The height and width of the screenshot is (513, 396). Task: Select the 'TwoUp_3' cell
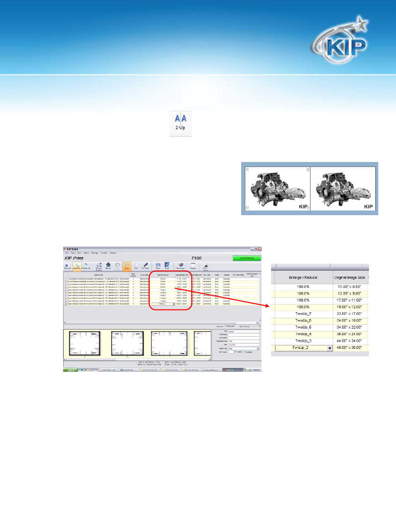[x=303, y=341]
